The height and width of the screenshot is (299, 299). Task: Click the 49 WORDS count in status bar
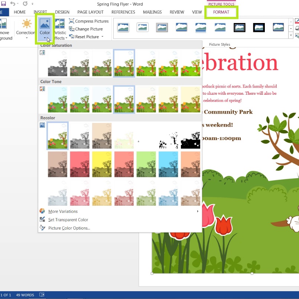coord(25,295)
